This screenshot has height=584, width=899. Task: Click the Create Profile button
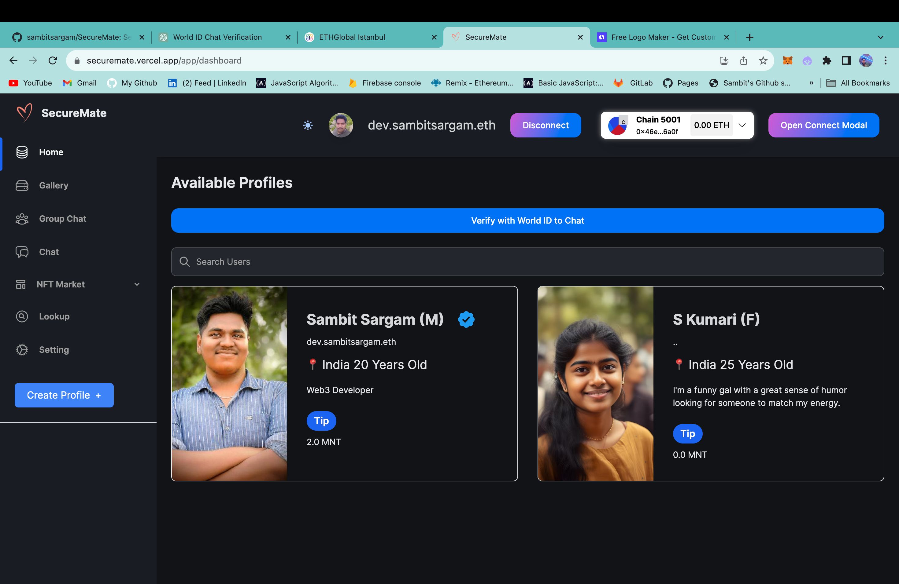[64, 395]
